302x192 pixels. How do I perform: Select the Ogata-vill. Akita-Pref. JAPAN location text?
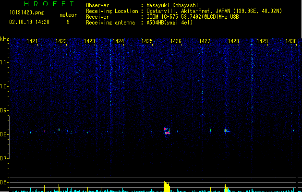(x=188, y=11)
